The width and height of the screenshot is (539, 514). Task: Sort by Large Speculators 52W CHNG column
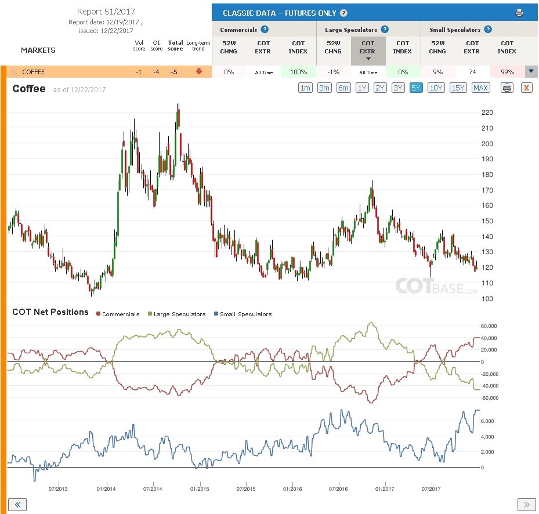click(x=334, y=47)
